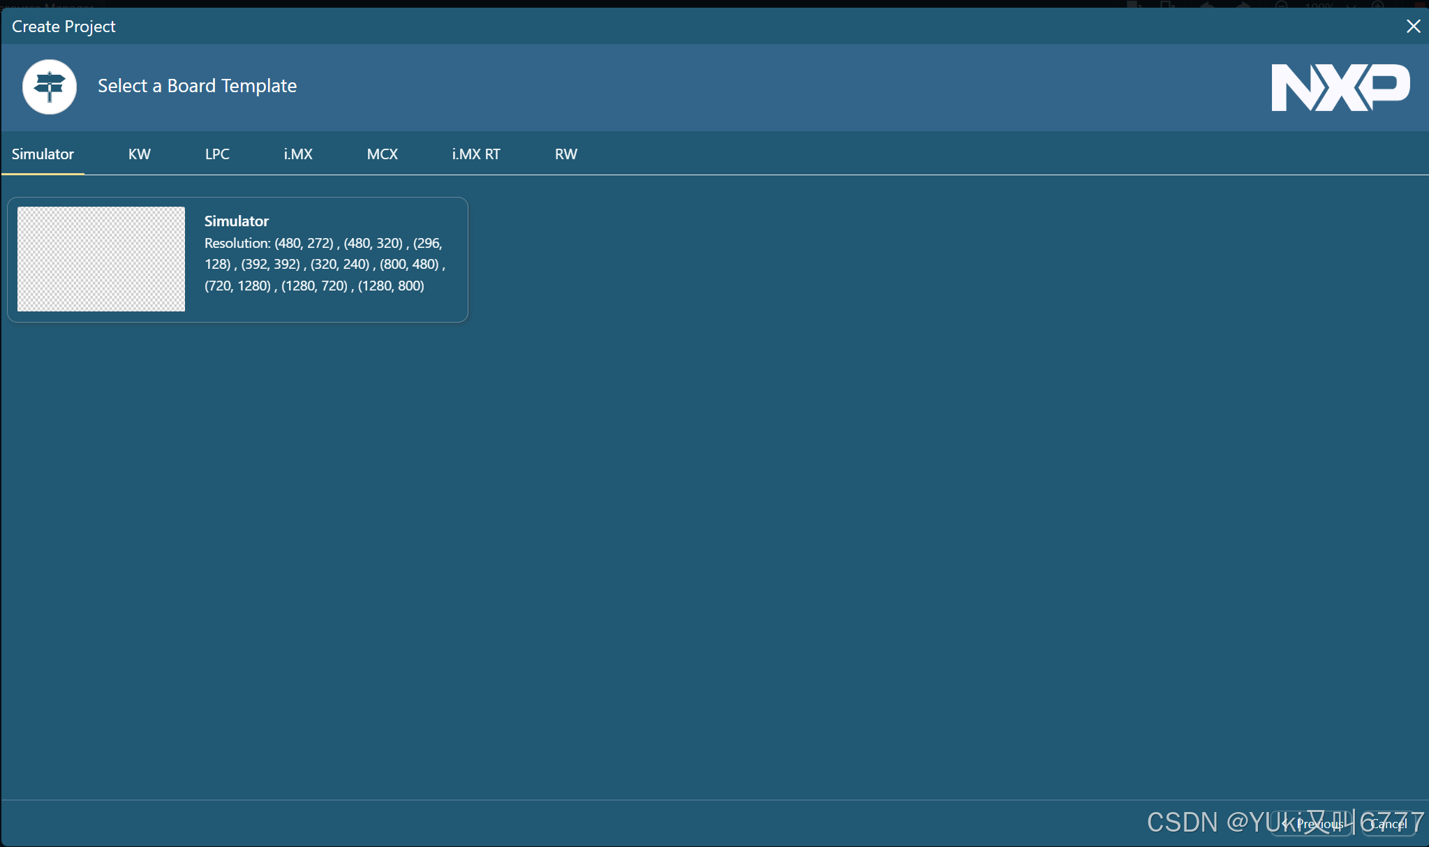Viewport: 1429px width, 847px height.
Task: Select the i.MX tab
Action: click(298, 154)
